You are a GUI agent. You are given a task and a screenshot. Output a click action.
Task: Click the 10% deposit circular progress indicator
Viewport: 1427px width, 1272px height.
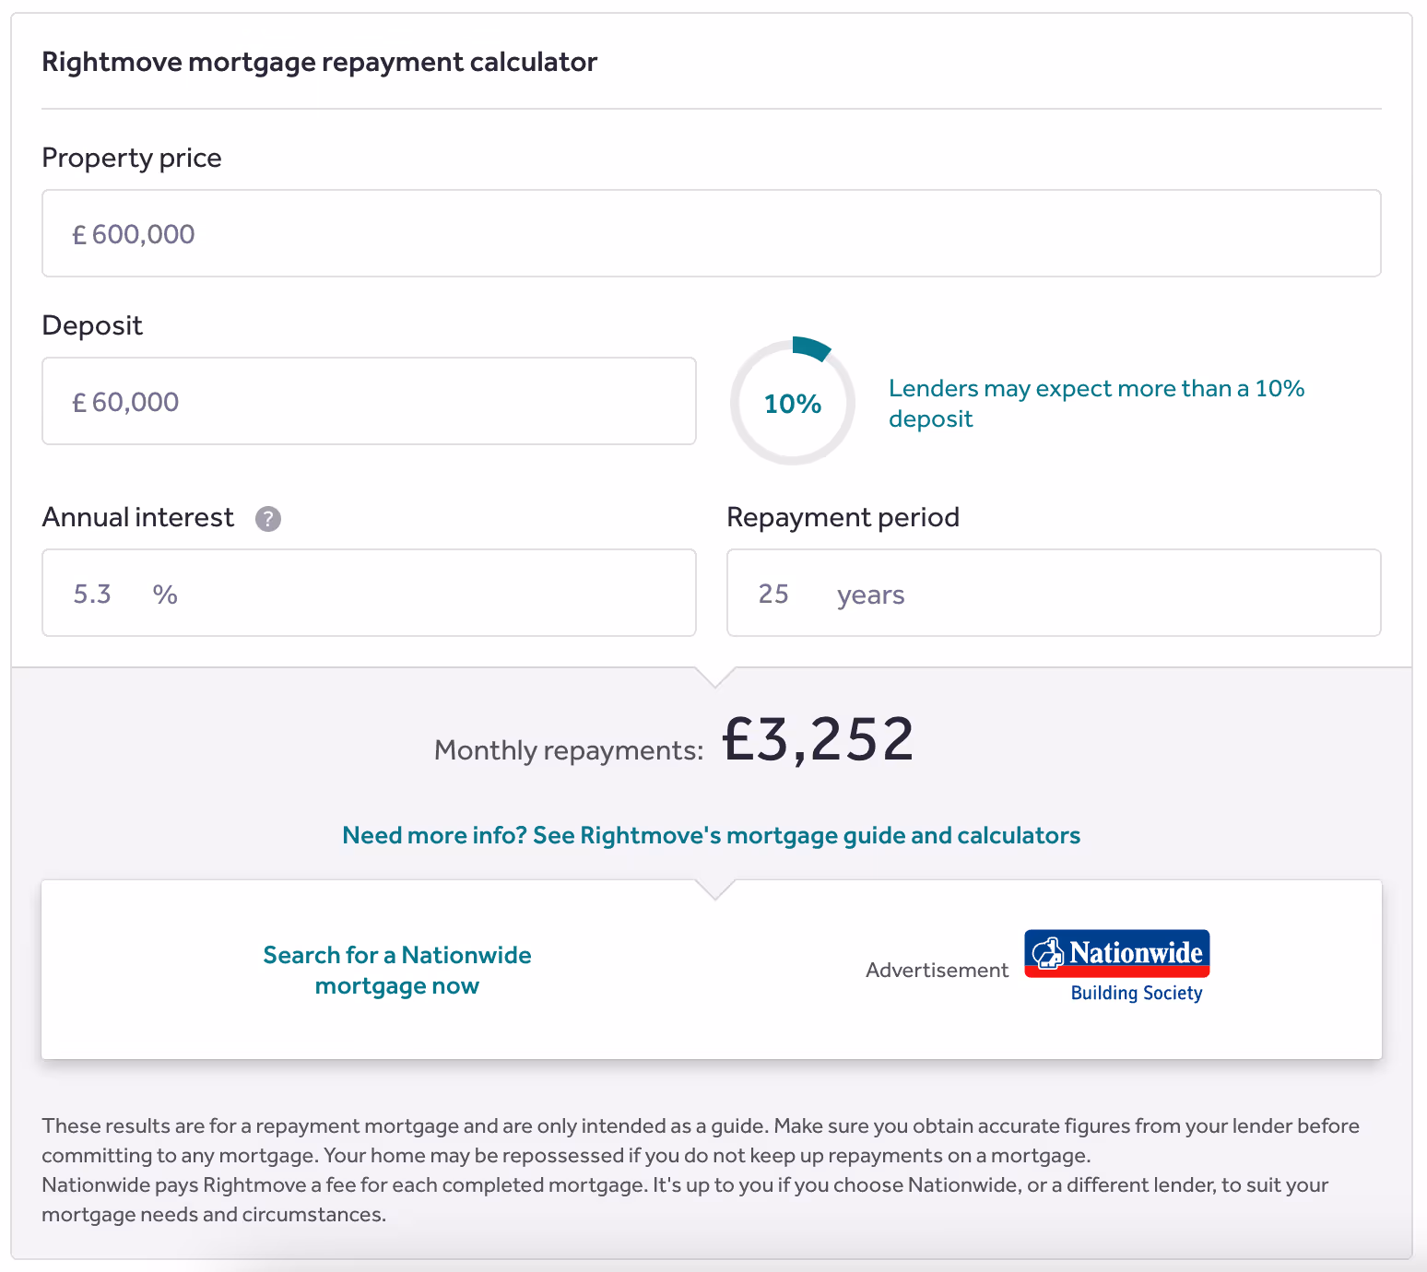pos(793,403)
